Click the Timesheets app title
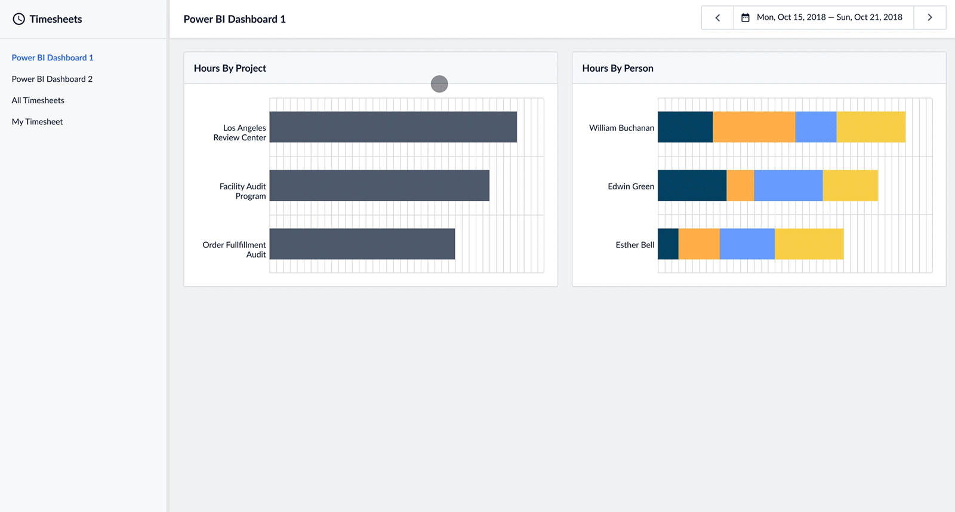955x512 pixels. point(56,19)
